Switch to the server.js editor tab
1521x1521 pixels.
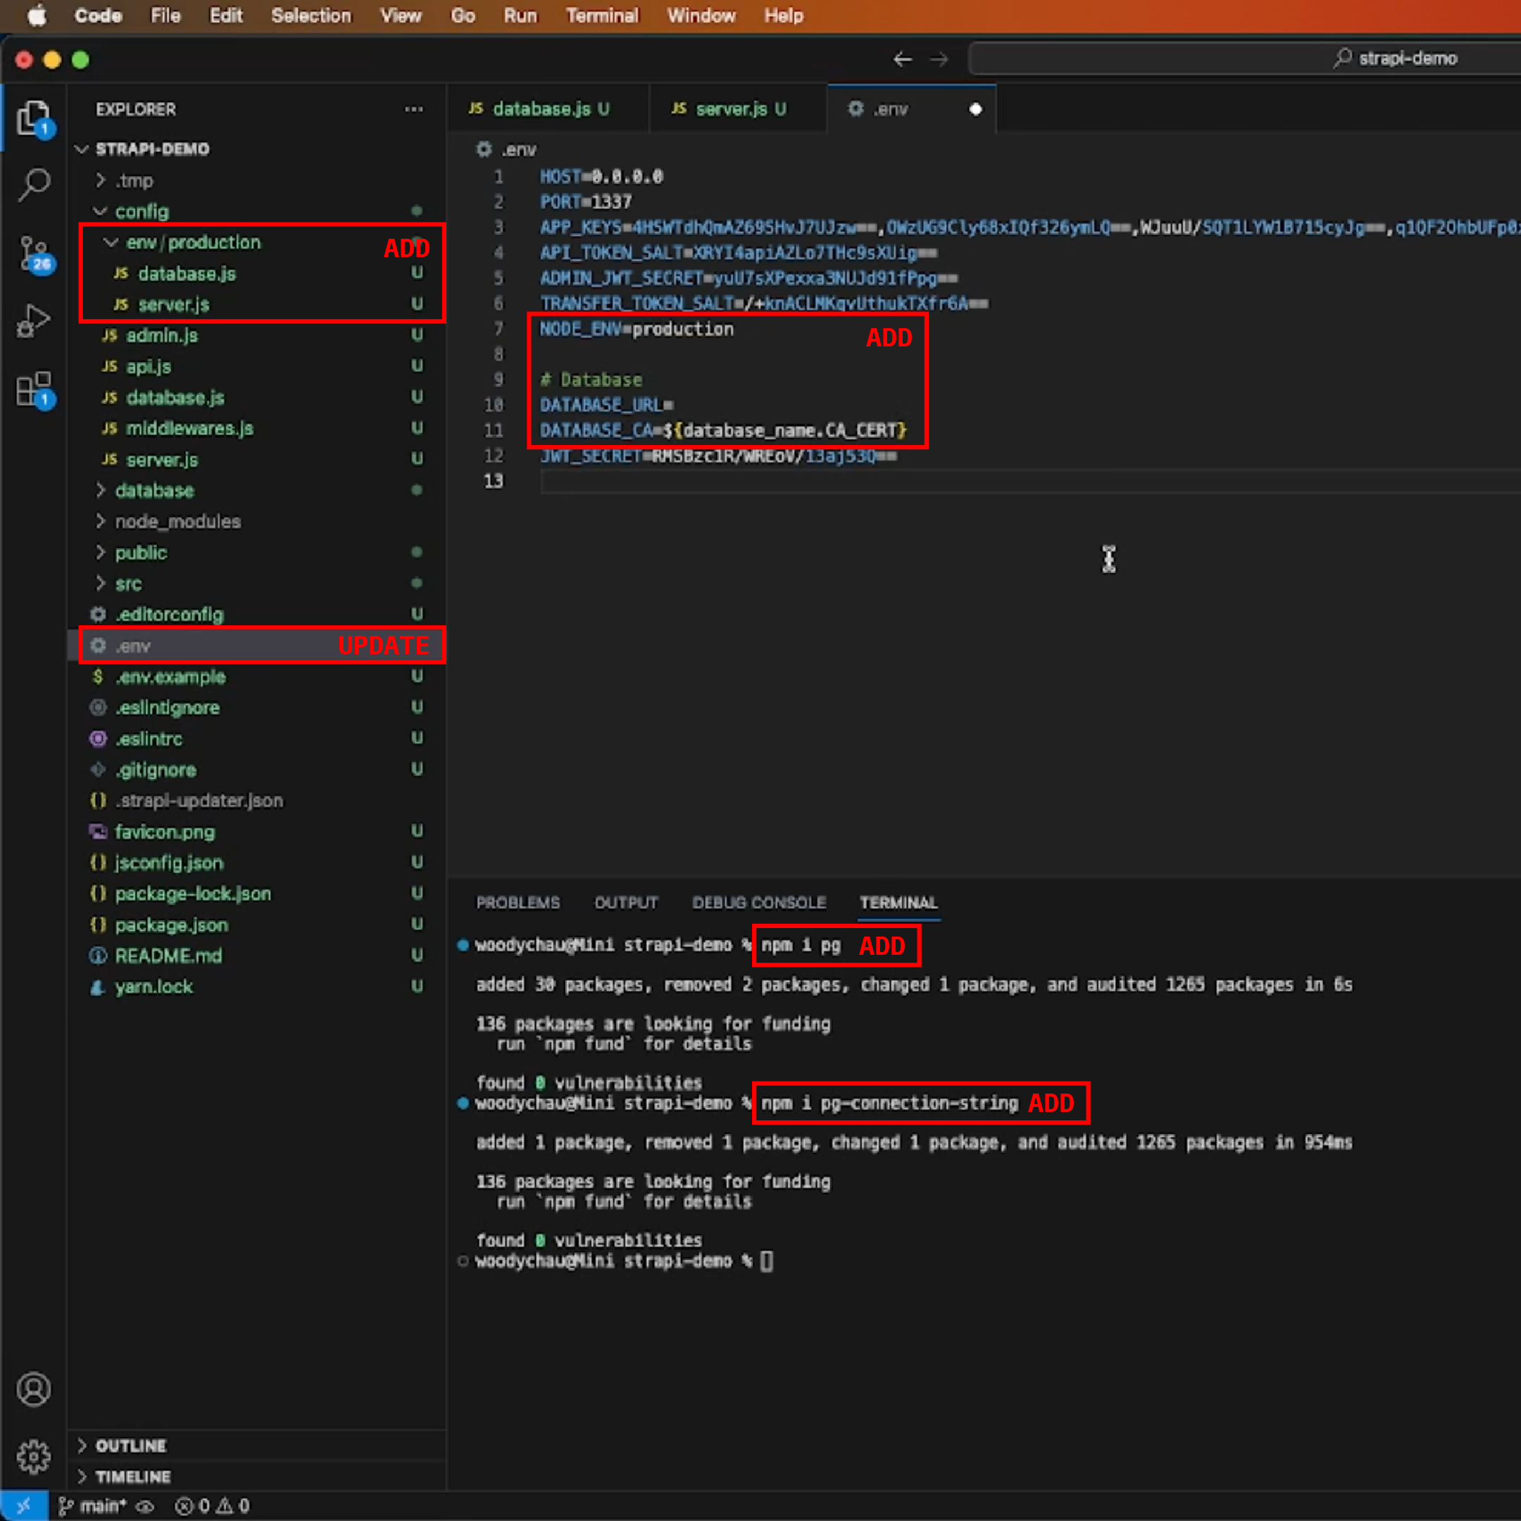tap(735, 108)
